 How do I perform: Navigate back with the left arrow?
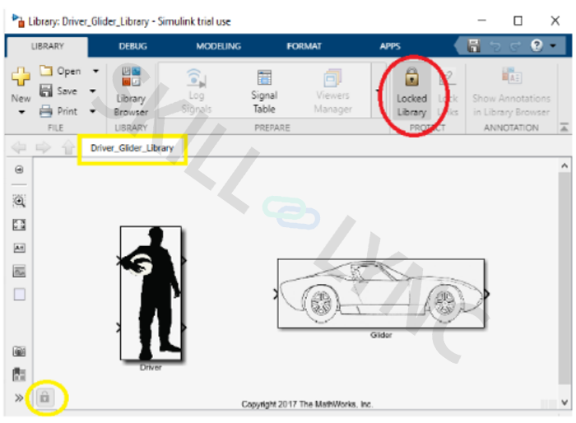coord(19,148)
